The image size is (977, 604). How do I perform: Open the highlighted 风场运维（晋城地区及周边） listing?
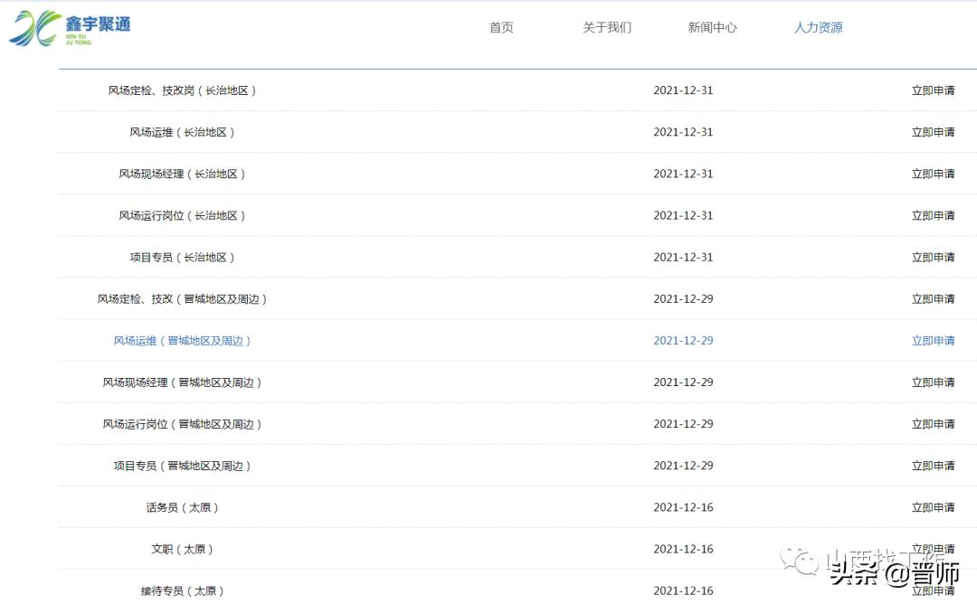(180, 341)
